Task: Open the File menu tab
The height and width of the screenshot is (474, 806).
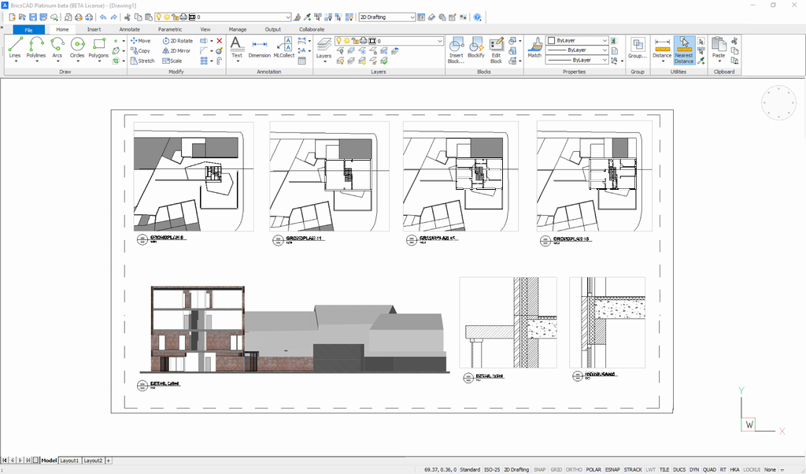Action: pyautogui.click(x=29, y=30)
